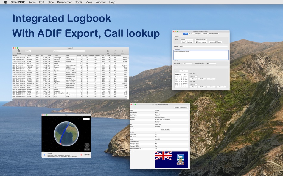Image resolution: width=283 pixels, height=176 pixels.
Task: Click the Time Off value field
Action: coord(193,84)
